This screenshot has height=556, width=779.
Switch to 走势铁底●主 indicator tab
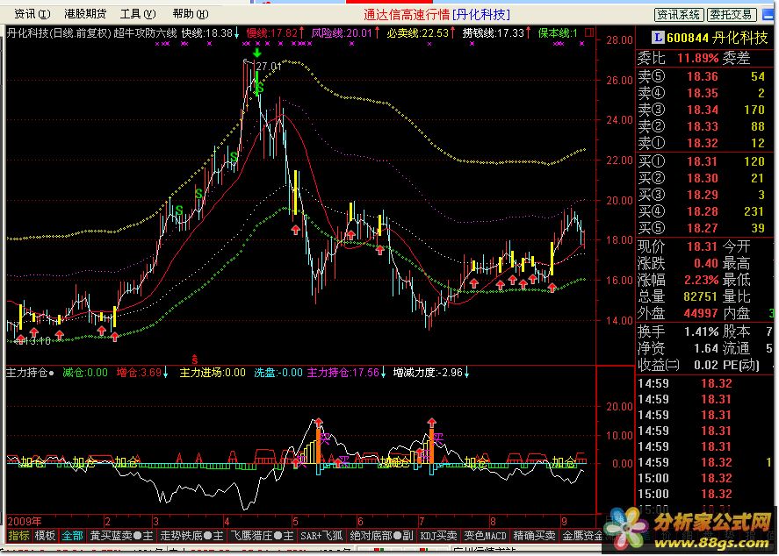click(x=191, y=536)
